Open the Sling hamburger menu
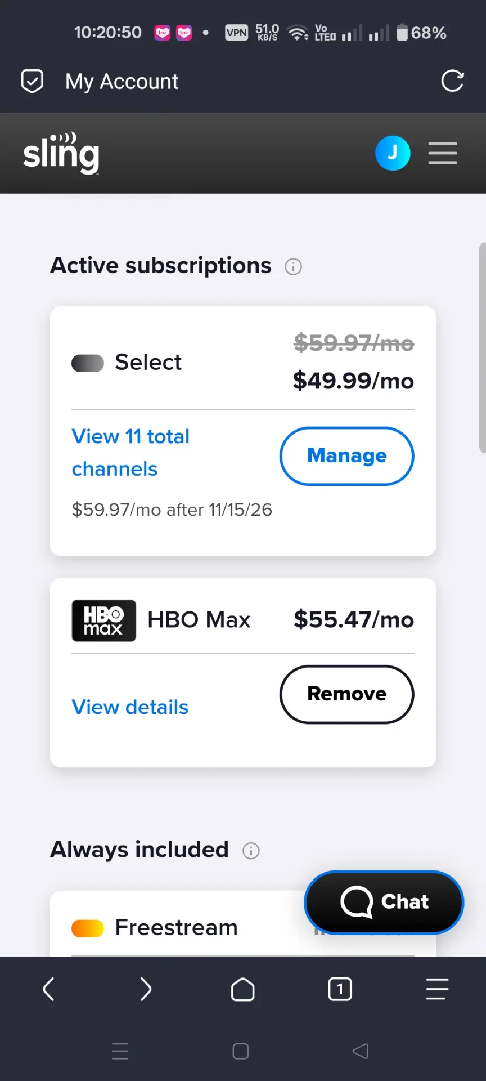 coord(443,153)
